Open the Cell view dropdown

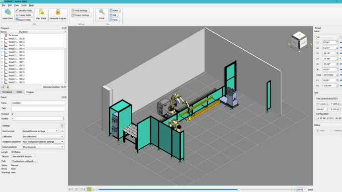tap(114, 15)
